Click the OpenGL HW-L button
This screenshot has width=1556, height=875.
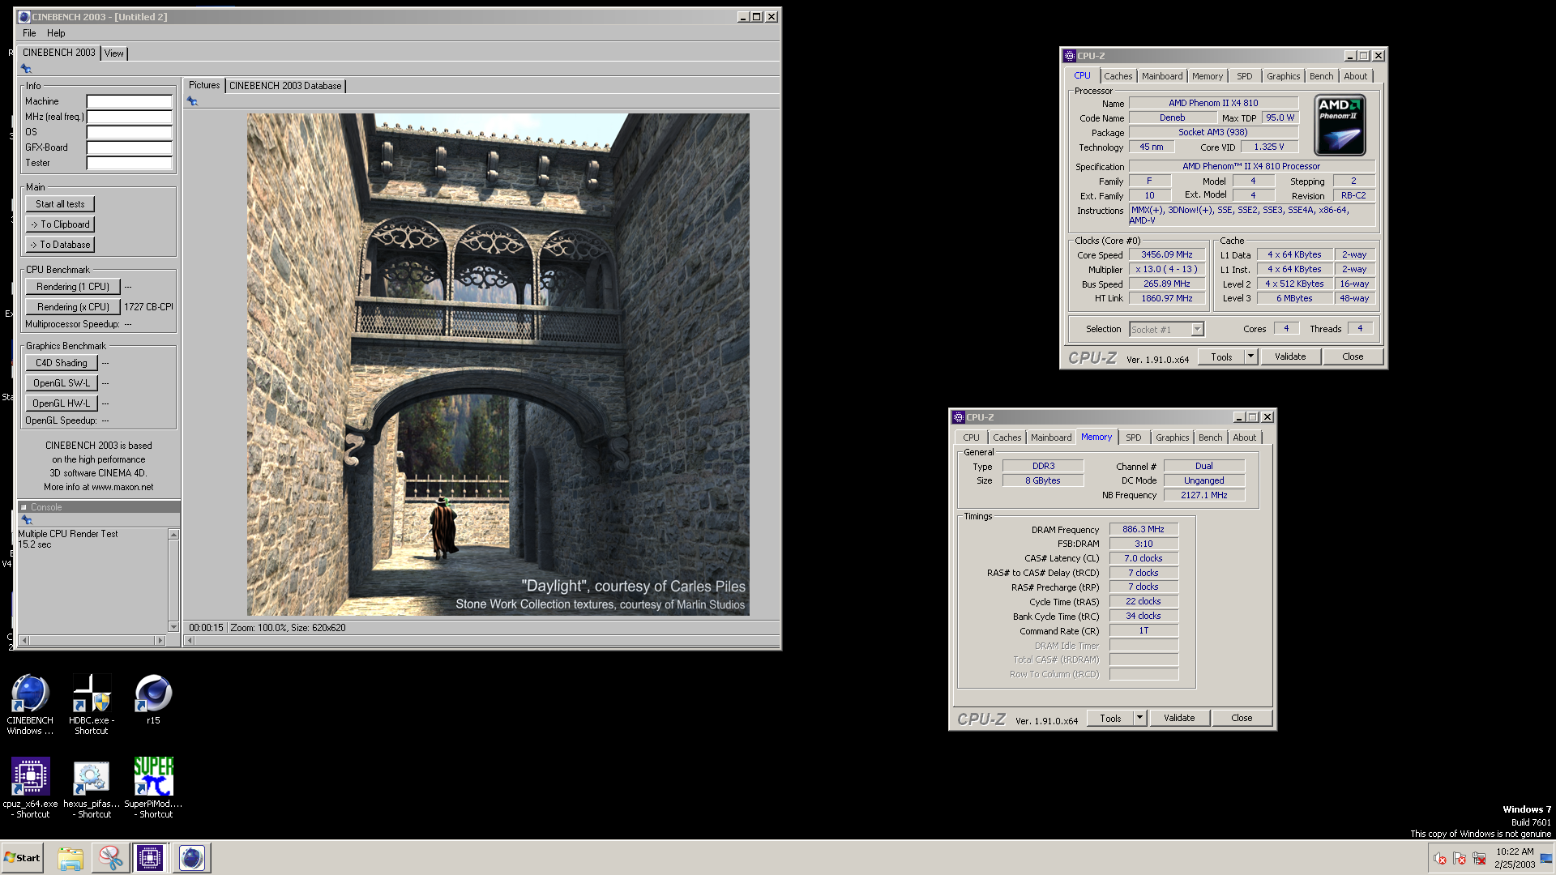pos(62,403)
